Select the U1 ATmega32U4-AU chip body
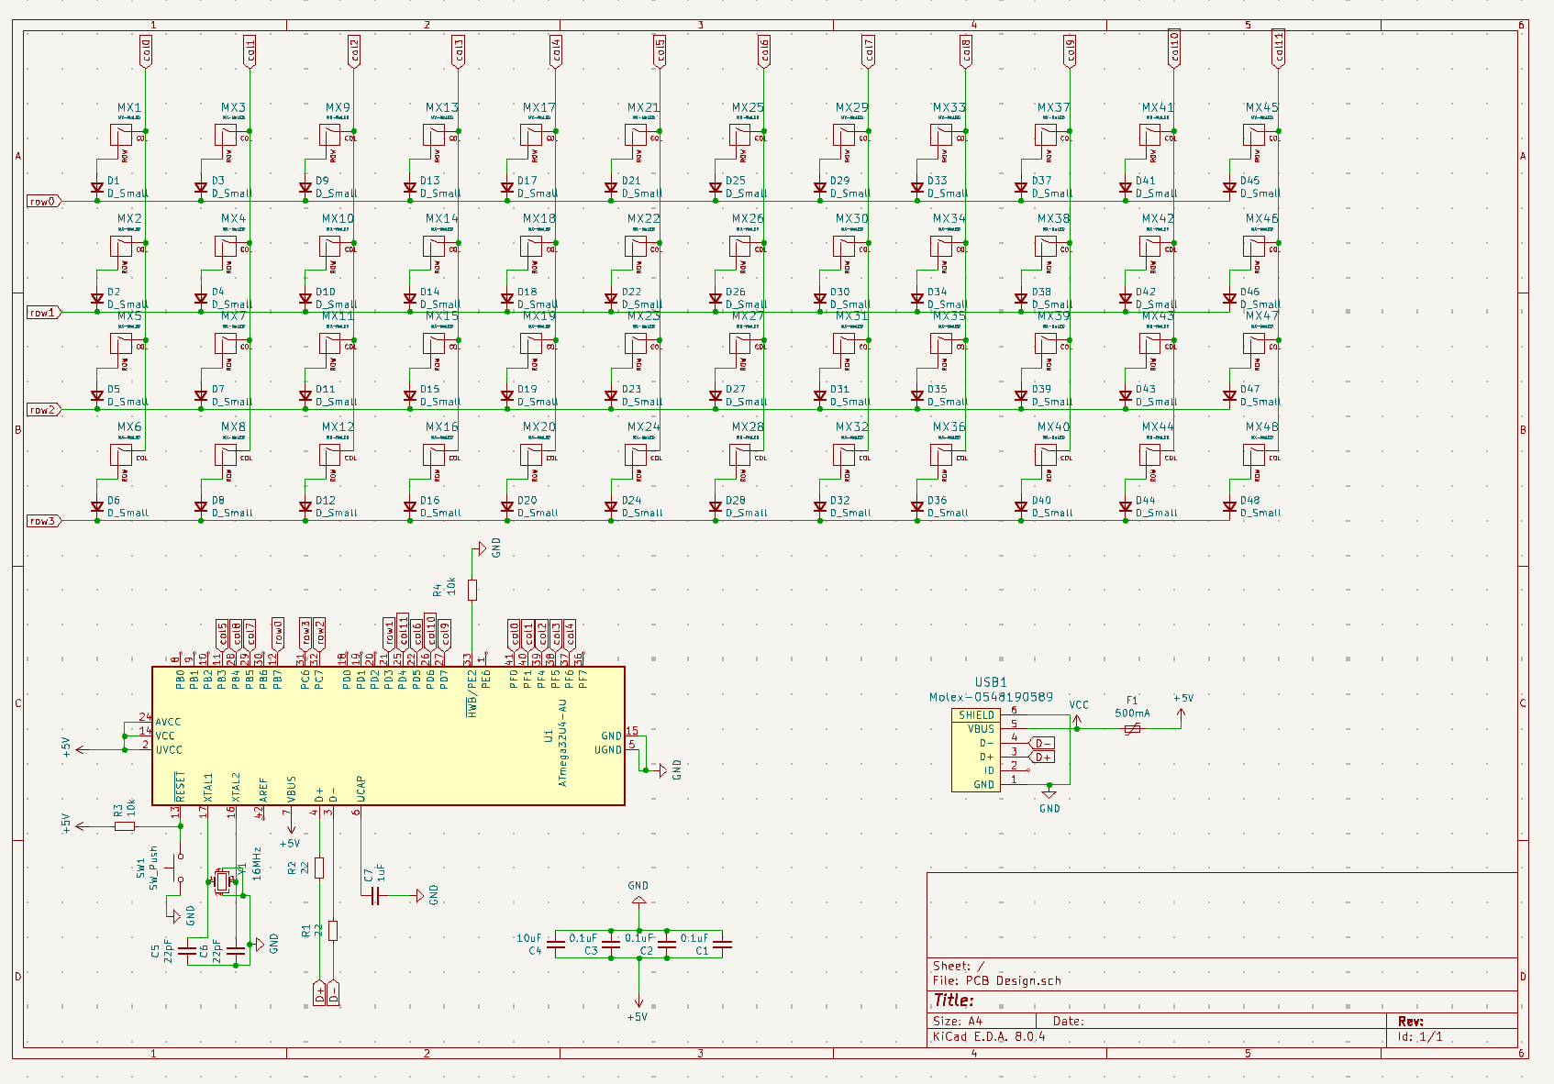 click(388, 736)
